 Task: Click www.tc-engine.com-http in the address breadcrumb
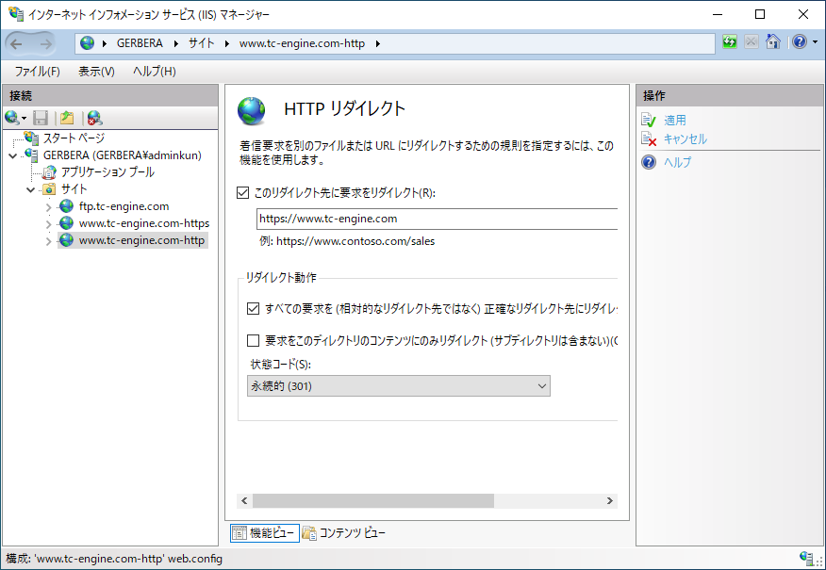coord(302,43)
